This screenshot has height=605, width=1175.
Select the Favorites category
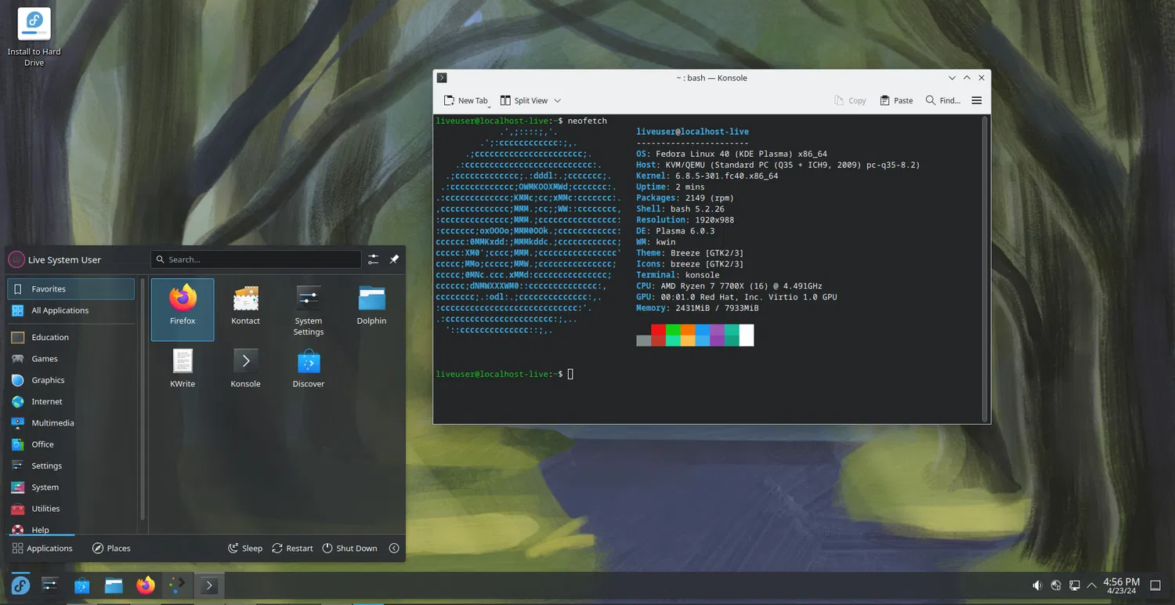(x=71, y=289)
